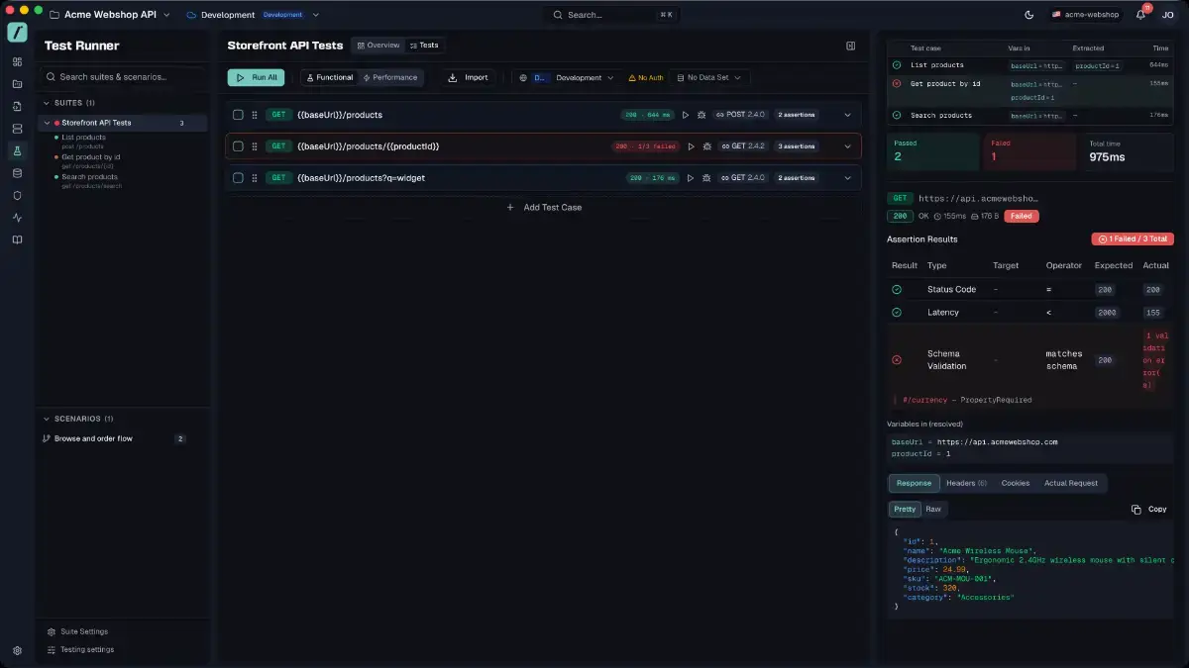The image size is (1189, 668).
Task: Open the book documentation icon in the sidebar
Action: pos(17,239)
